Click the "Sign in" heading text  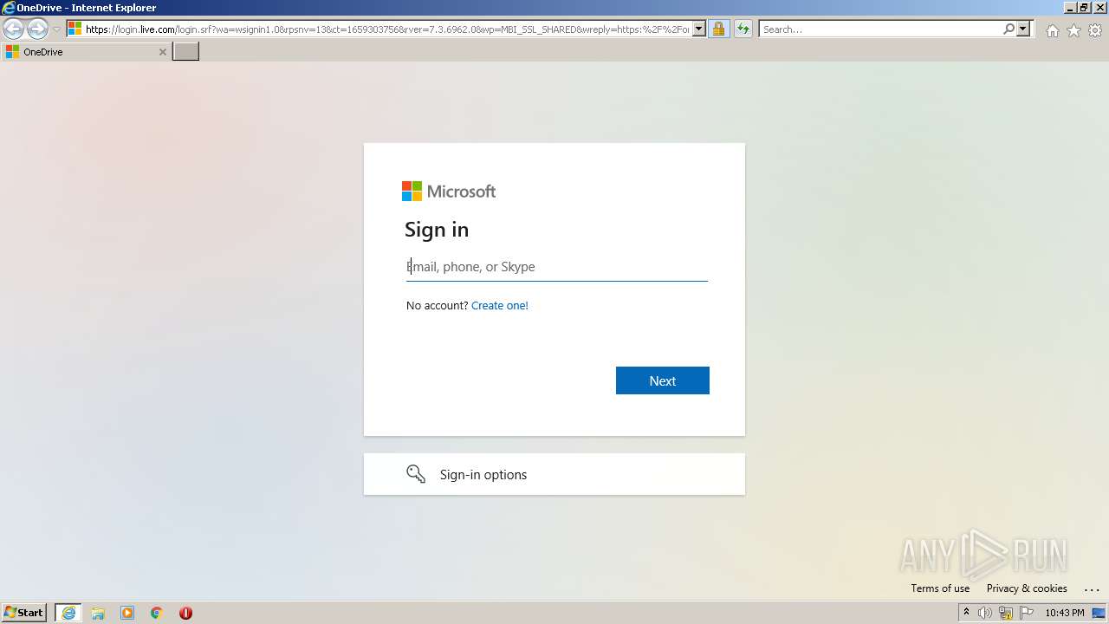pos(437,230)
